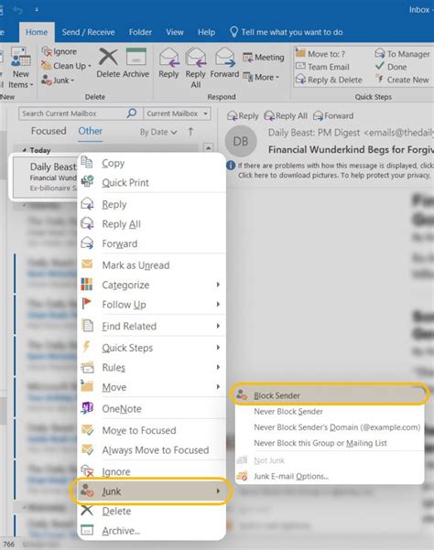Click the Reply All icon in ribbon

click(195, 57)
